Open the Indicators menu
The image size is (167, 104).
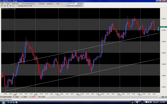click(50, 4)
